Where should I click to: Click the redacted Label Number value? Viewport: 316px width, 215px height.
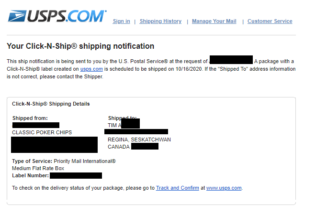(x=76, y=175)
